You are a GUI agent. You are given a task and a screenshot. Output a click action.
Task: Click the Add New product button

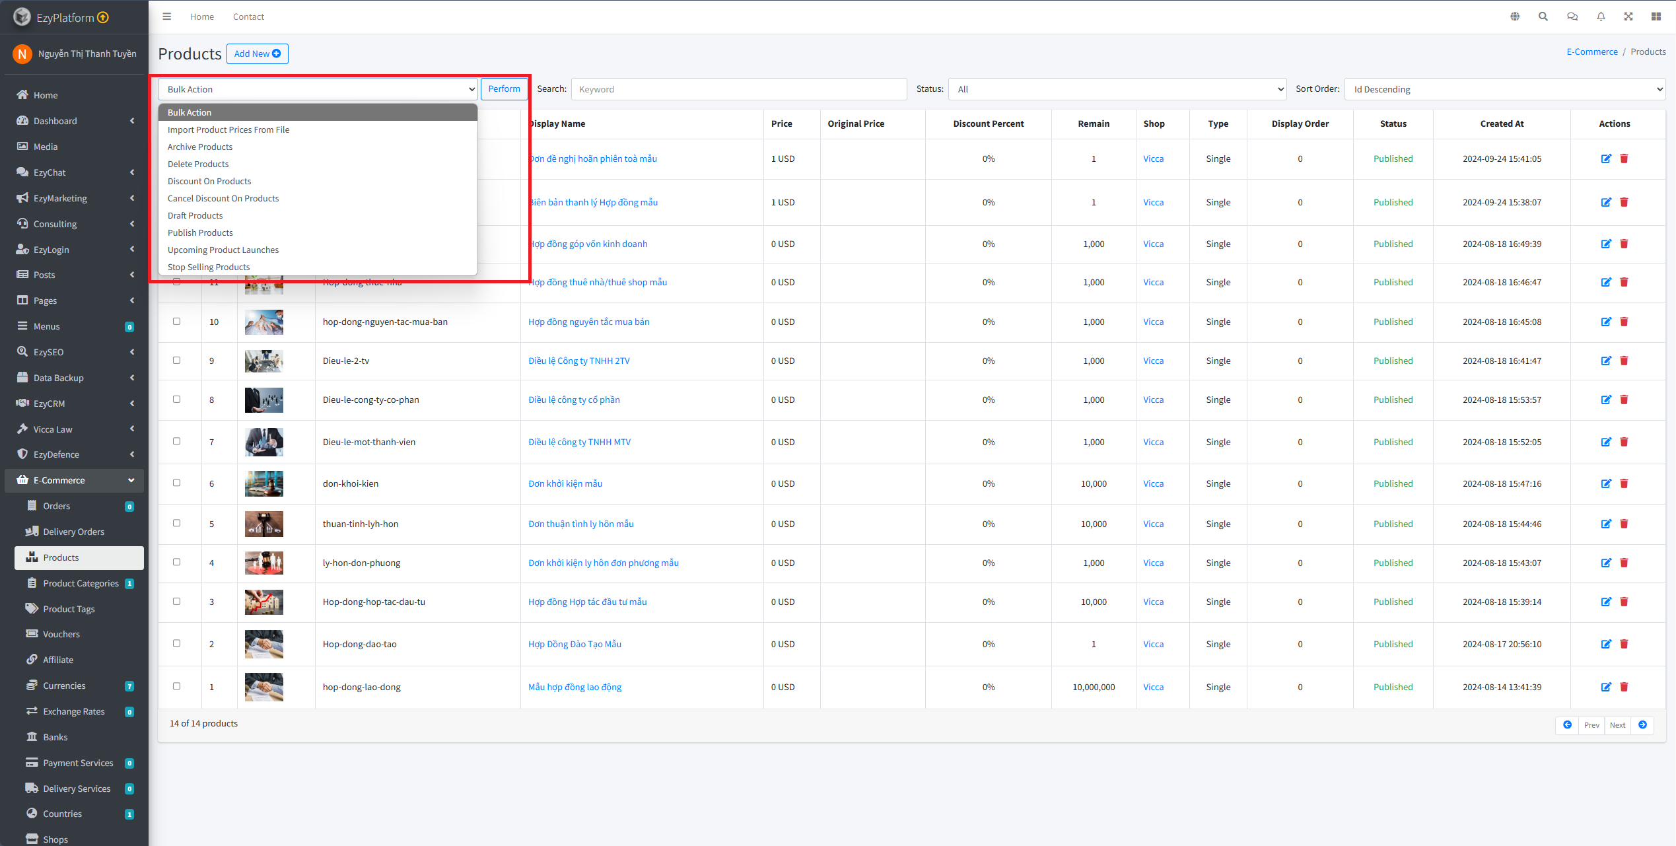pyautogui.click(x=257, y=53)
